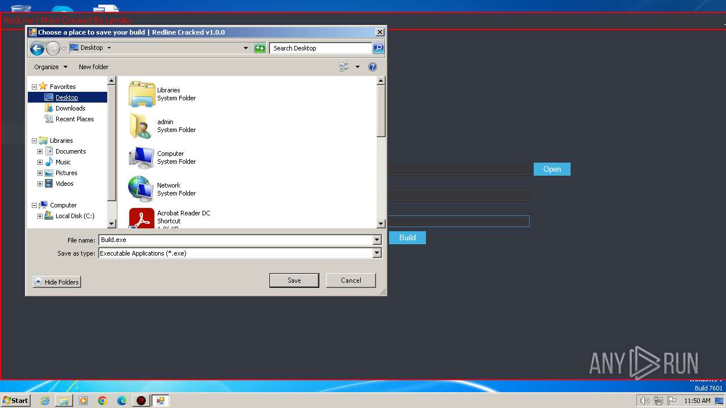Image resolution: width=726 pixels, height=408 pixels.
Task: Open Internet Explorer from taskbar
Action: [45, 401]
